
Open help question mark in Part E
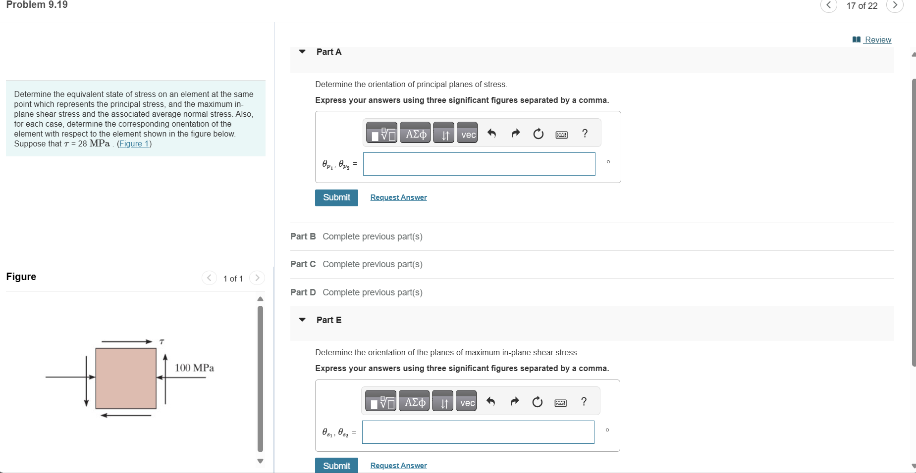click(x=584, y=402)
